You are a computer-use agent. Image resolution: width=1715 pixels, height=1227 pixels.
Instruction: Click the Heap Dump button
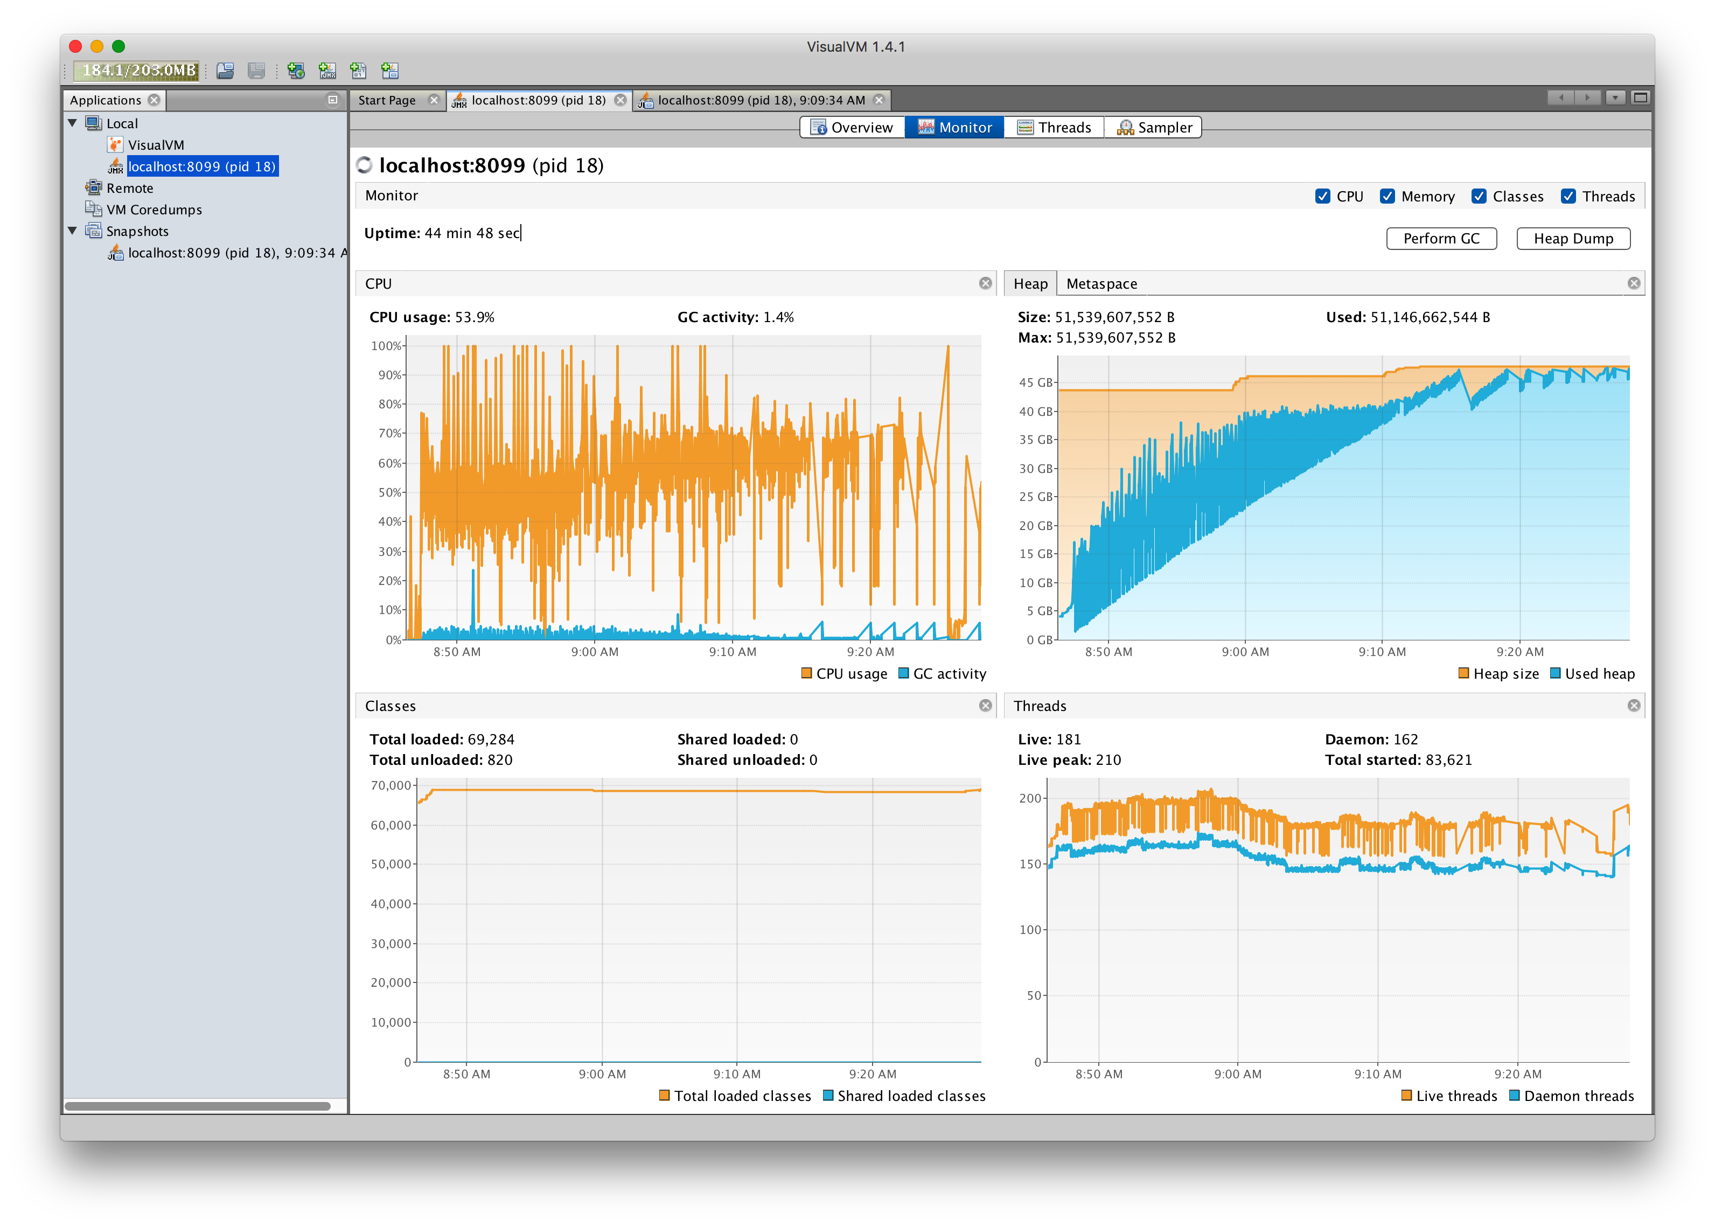1573,238
